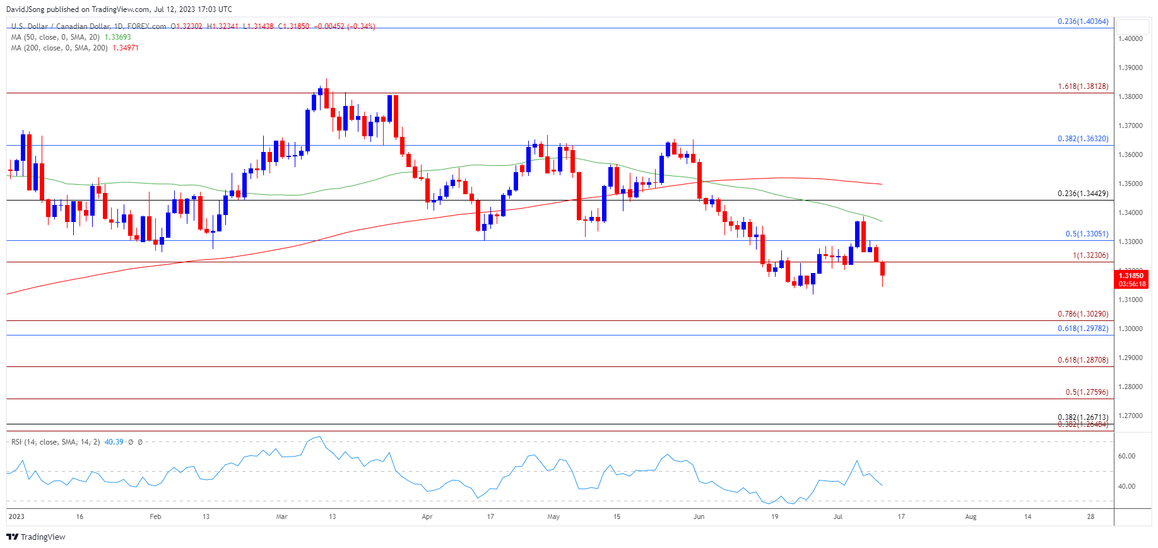The height and width of the screenshot is (548, 1158).
Task: Click the May label on the date axis
Action: (553, 516)
